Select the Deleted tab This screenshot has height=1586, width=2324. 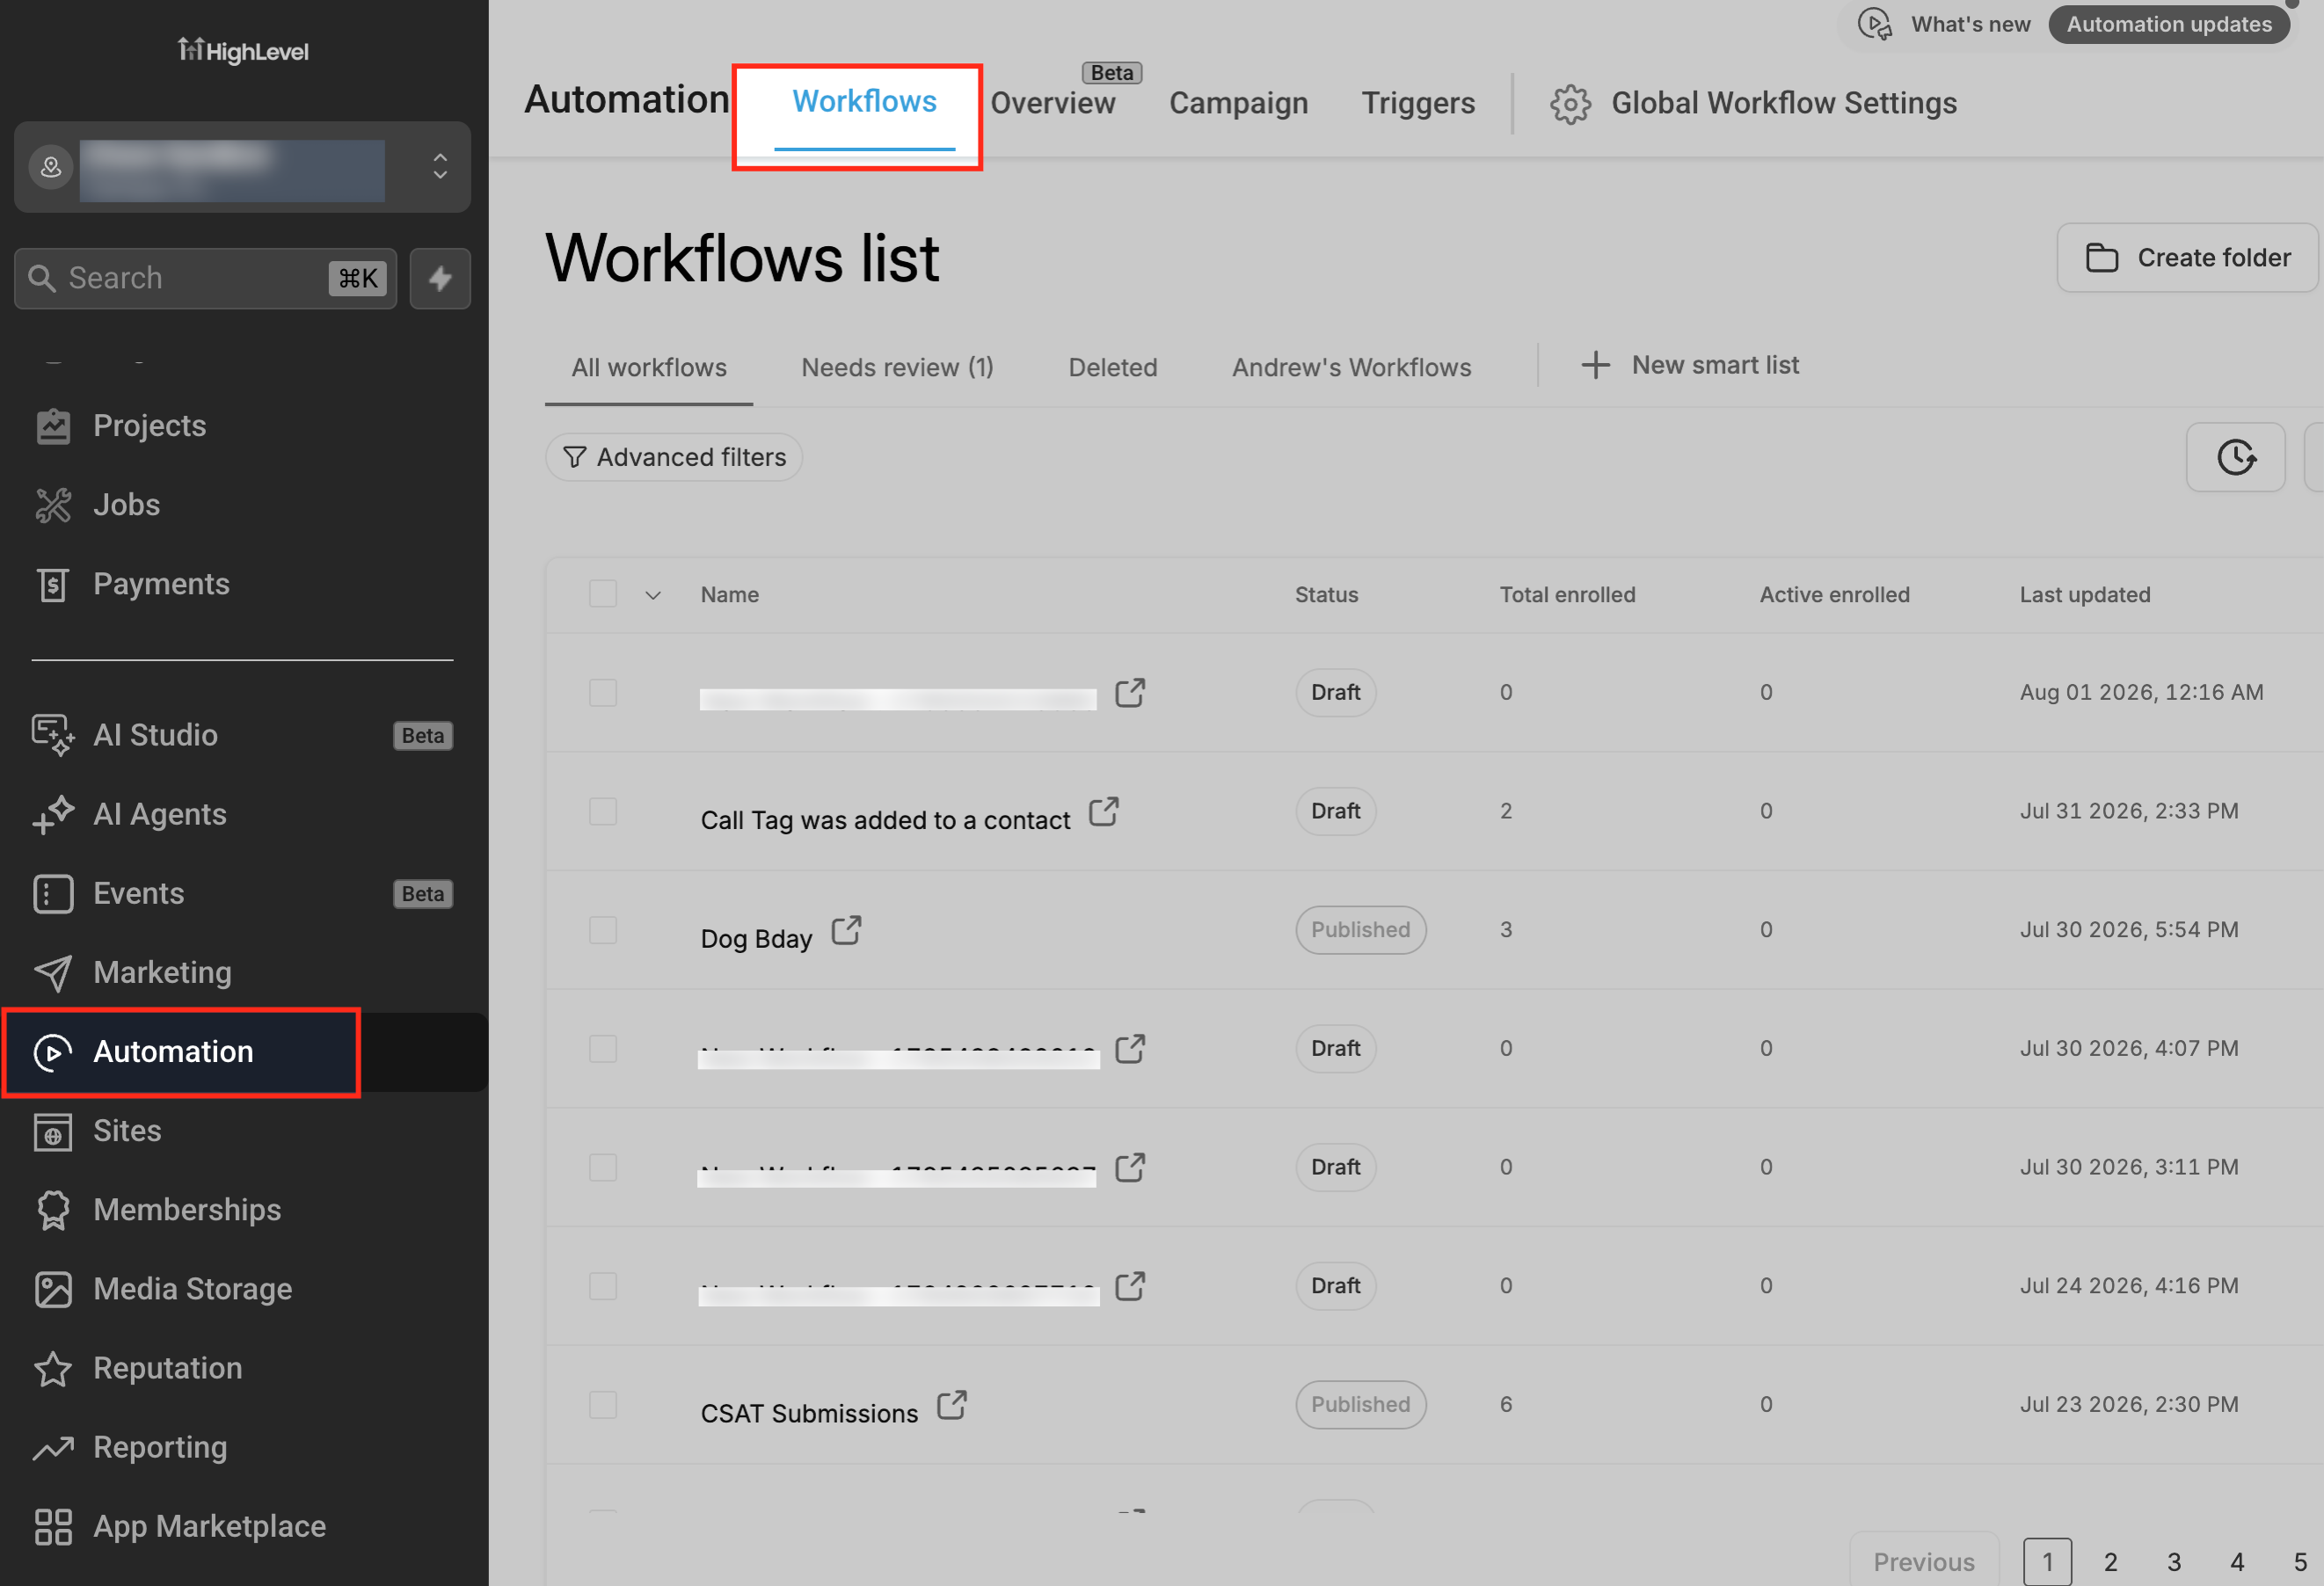tap(1112, 368)
